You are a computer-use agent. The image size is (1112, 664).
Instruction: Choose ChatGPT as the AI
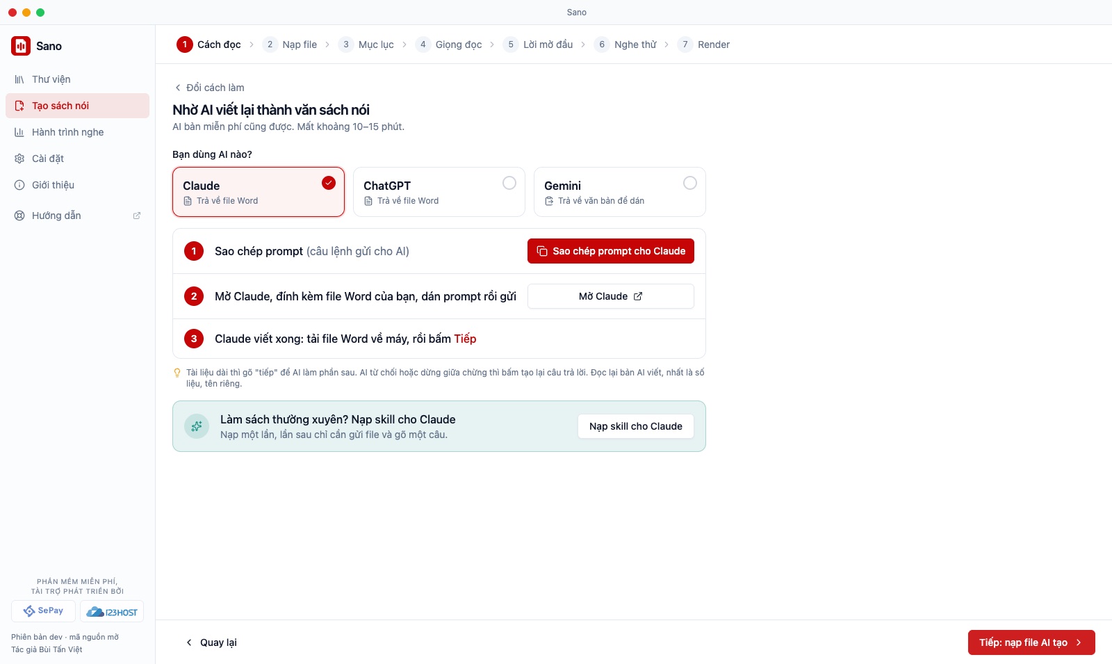pyautogui.click(x=439, y=192)
